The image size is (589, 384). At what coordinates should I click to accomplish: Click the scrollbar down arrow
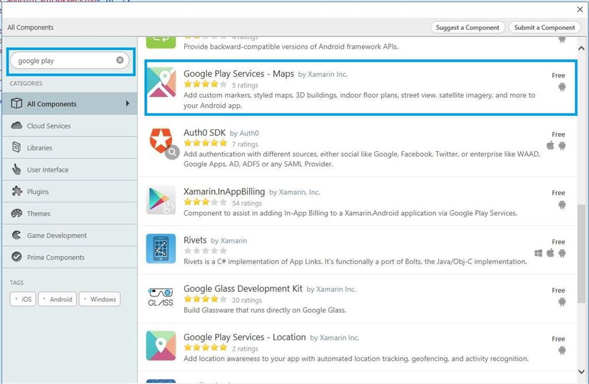[x=582, y=371]
